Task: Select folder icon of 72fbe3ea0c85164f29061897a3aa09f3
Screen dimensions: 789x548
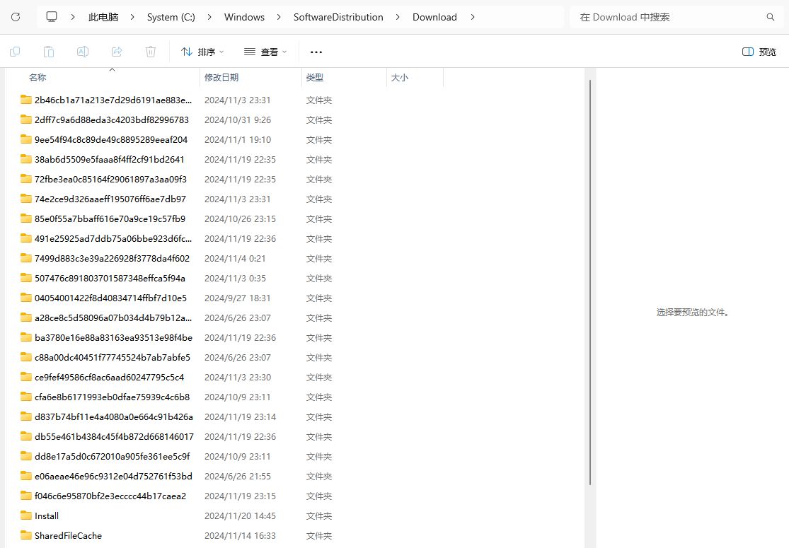Action: (x=26, y=178)
